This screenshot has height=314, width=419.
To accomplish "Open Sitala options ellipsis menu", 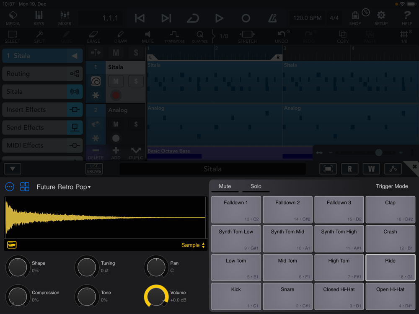I will (x=10, y=187).
